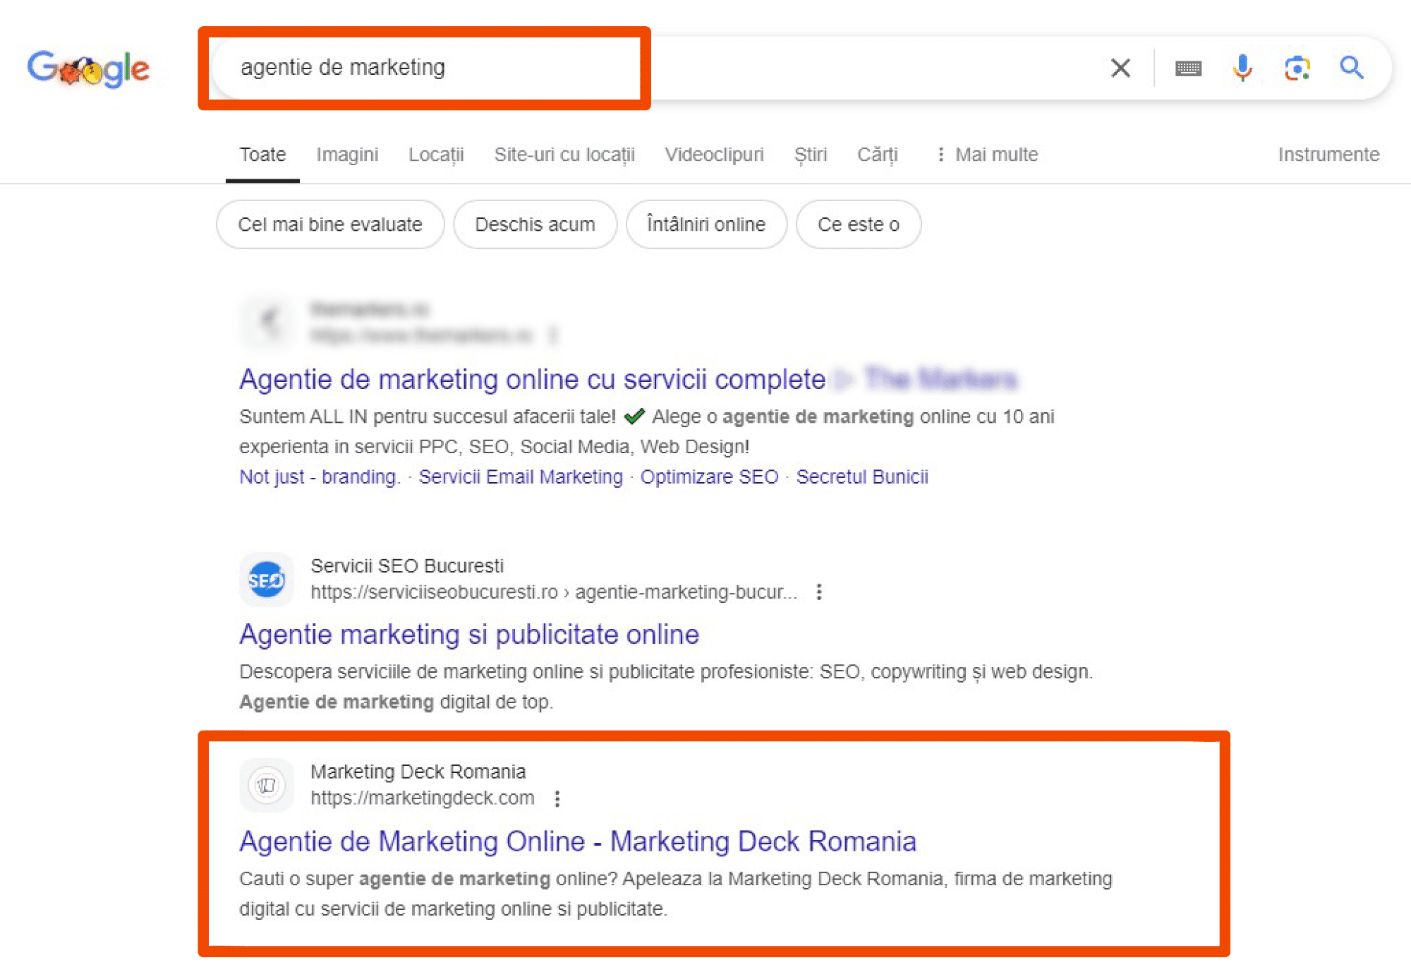Open the Site-uri cu locații tab

coord(564,155)
